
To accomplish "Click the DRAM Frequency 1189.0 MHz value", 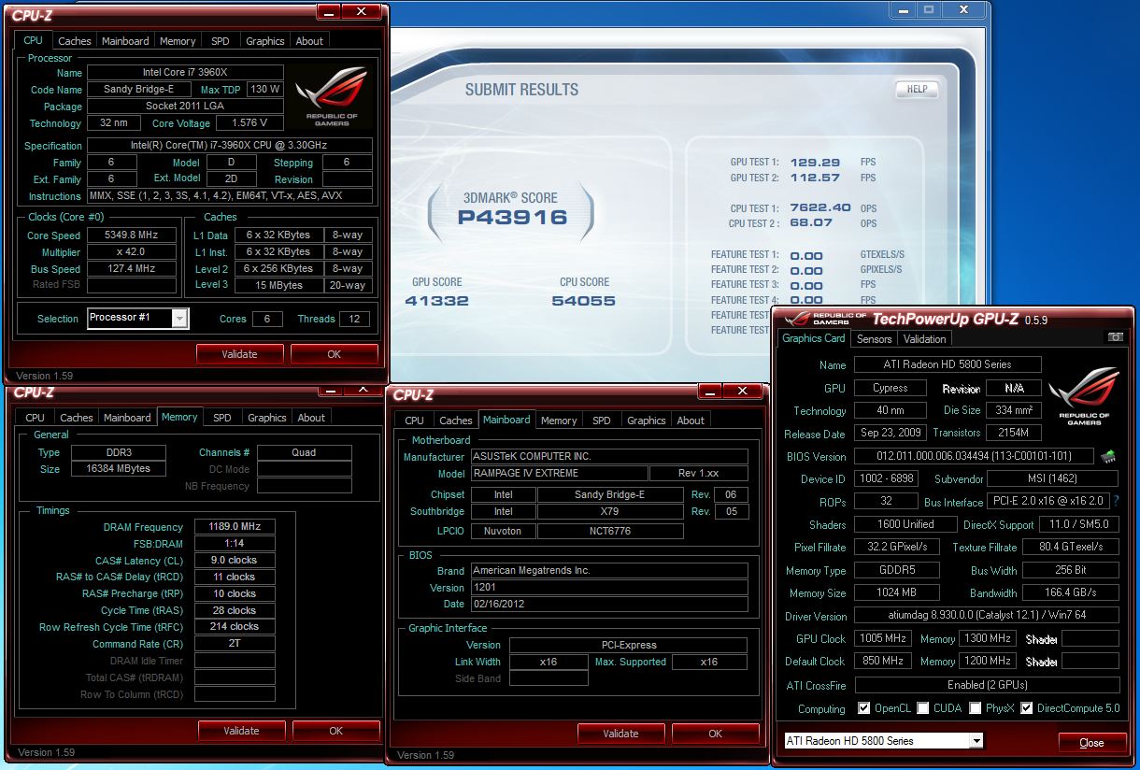I will [x=235, y=527].
